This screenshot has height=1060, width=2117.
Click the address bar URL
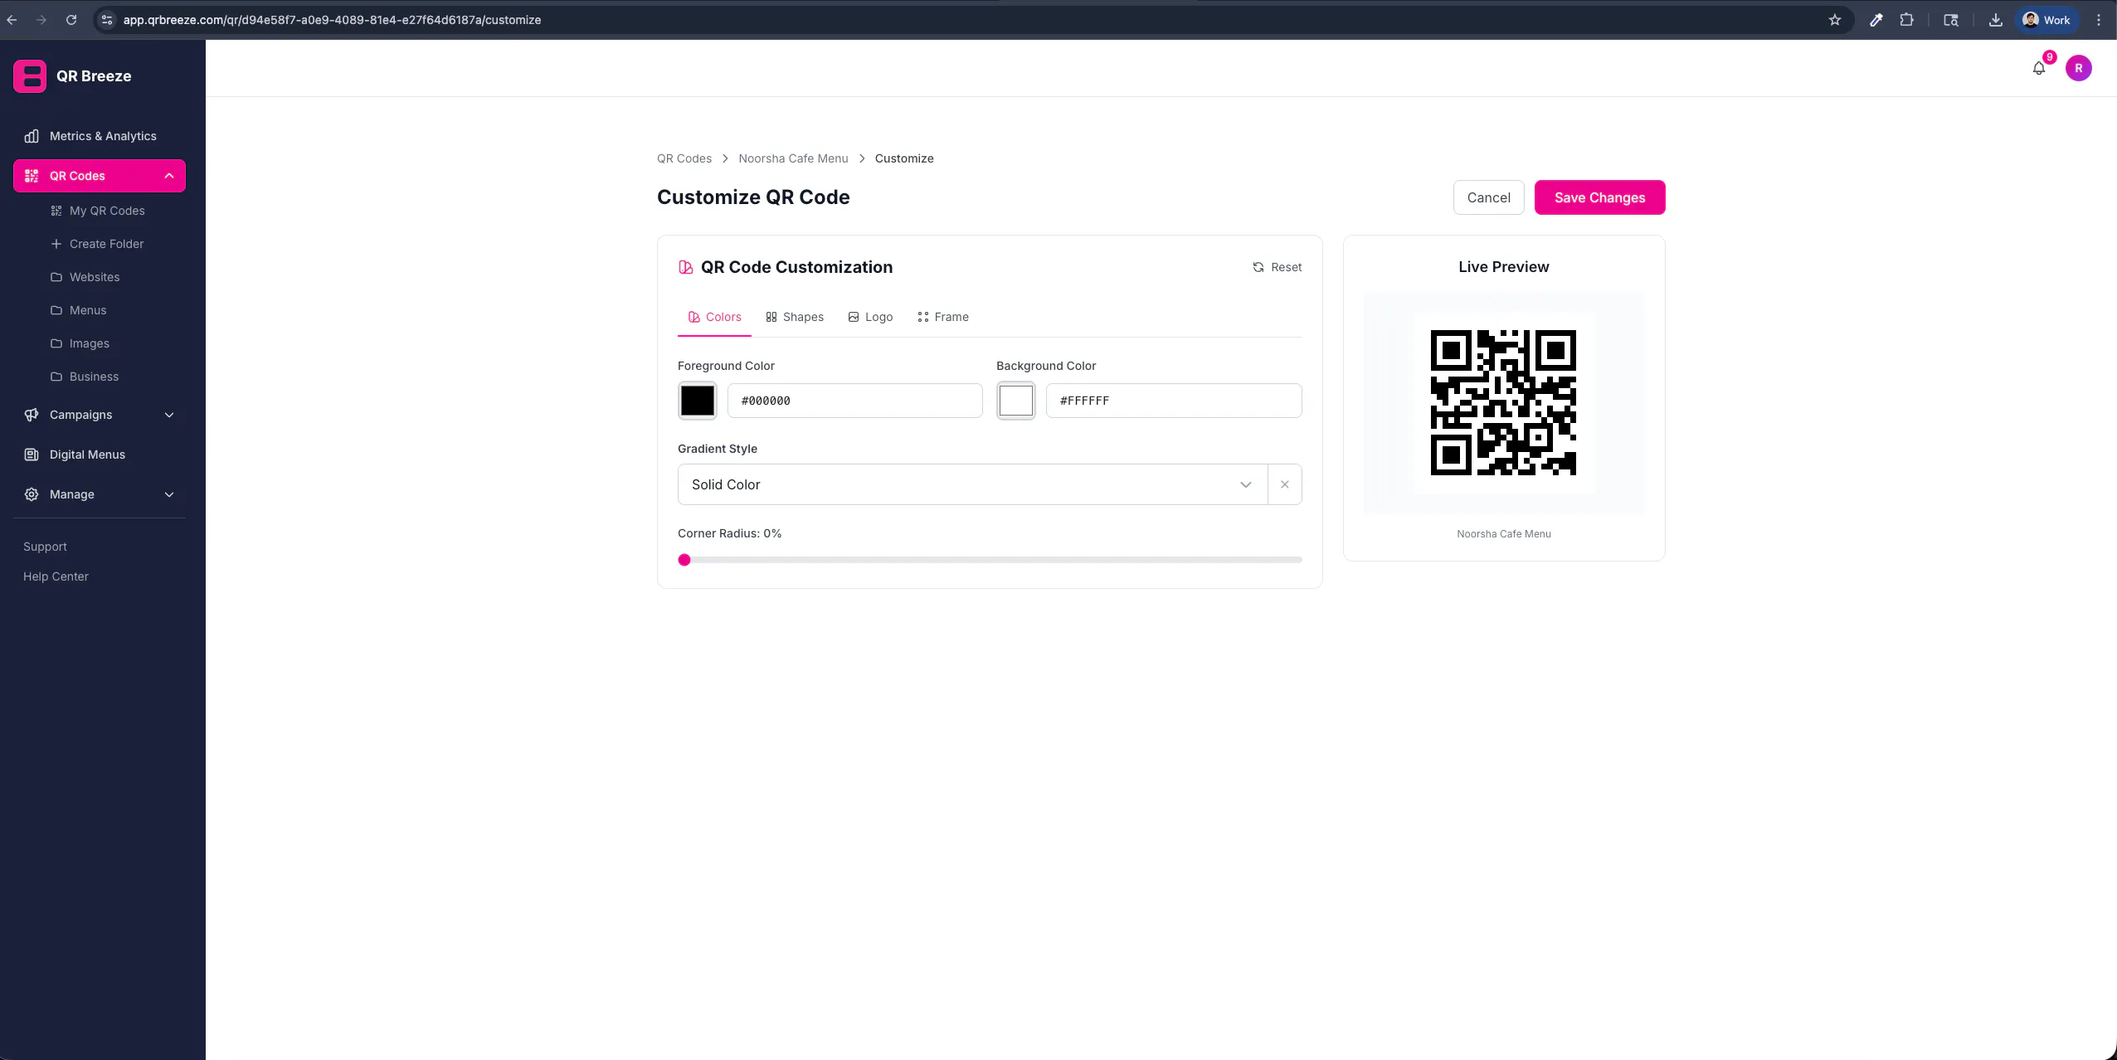pos(332,20)
